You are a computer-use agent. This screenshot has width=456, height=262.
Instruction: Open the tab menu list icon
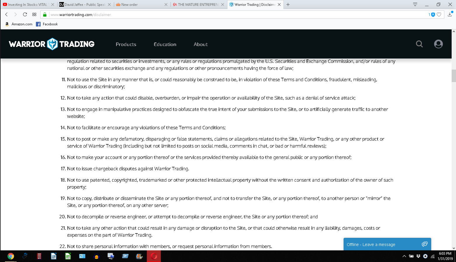coord(415,4)
